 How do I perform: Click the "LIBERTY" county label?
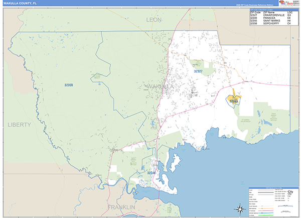click(19, 125)
